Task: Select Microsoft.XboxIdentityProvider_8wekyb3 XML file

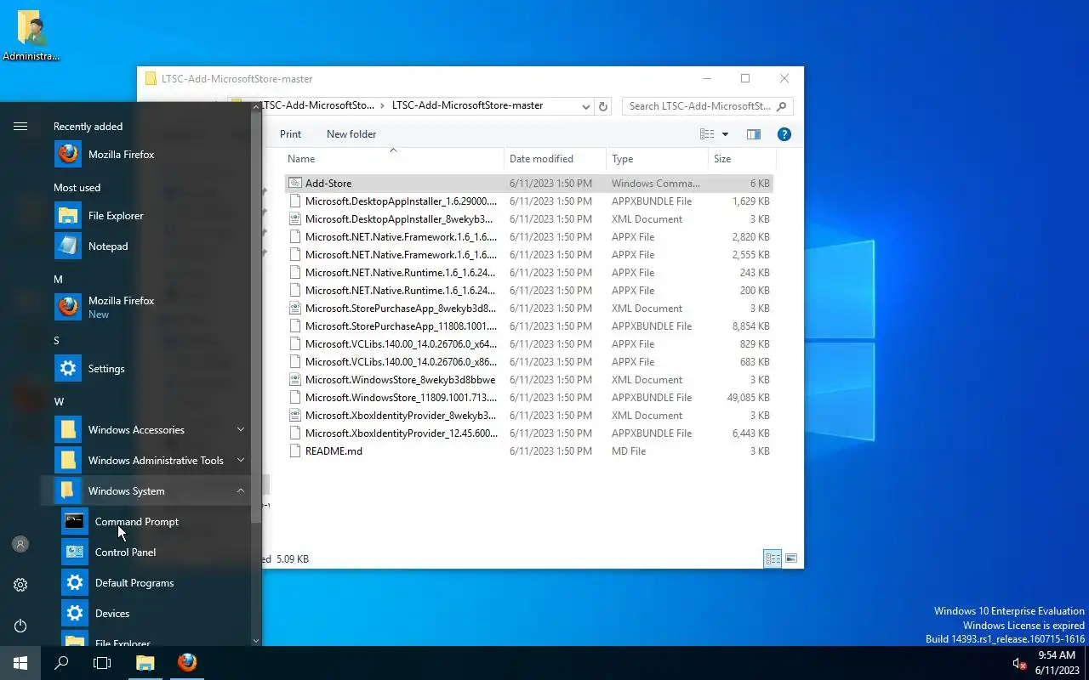Action: (x=528, y=416)
